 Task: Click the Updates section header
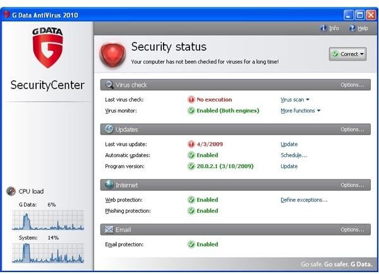pyautogui.click(x=236, y=129)
